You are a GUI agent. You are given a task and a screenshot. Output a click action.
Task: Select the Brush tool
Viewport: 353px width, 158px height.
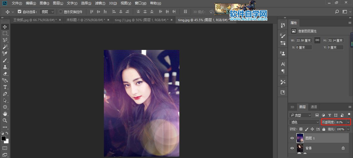(5, 60)
